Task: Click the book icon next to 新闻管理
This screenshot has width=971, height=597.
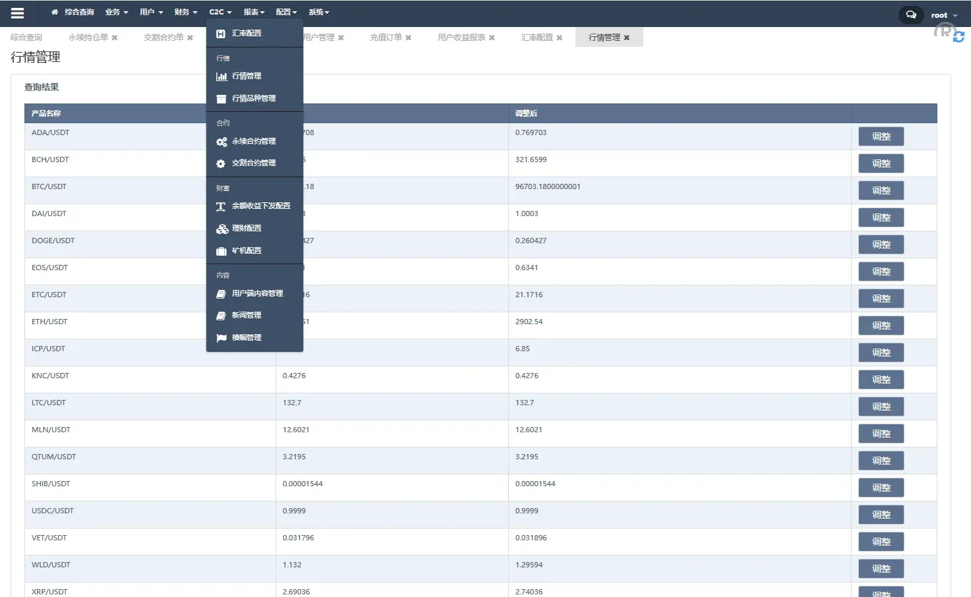Action: [221, 315]
